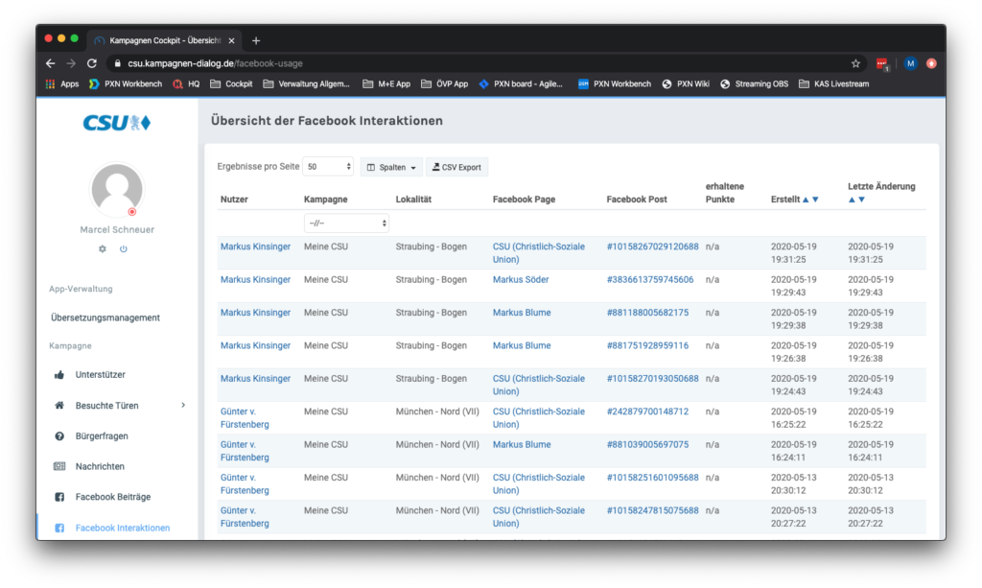Click the Nachrichten newspaper icon
Viewport: 982px width, 588px height.
click(x=59, y=466)
